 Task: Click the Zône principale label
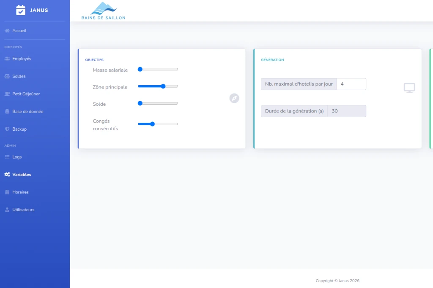pyautogui.click(x=110, y=87)
